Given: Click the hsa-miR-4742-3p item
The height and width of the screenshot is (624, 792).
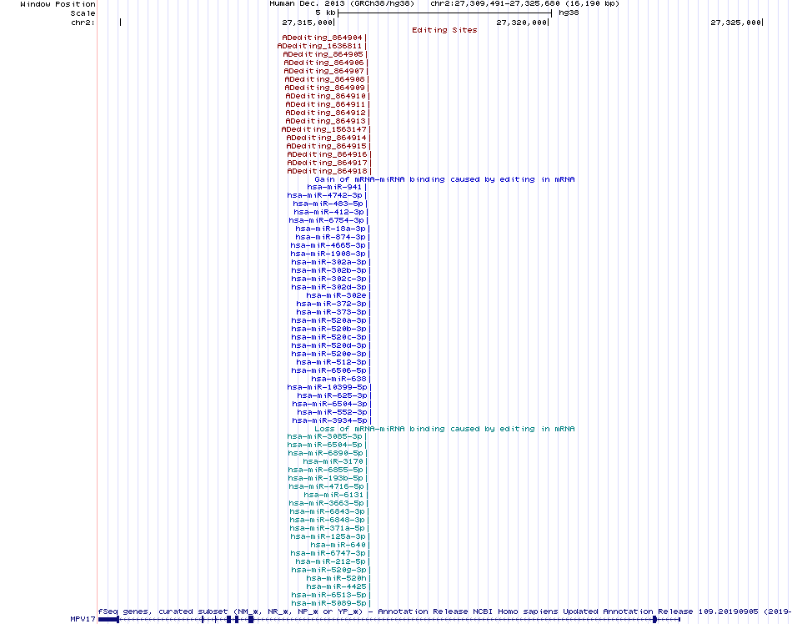Looking at the screenshot, I should tap(325, 195).
